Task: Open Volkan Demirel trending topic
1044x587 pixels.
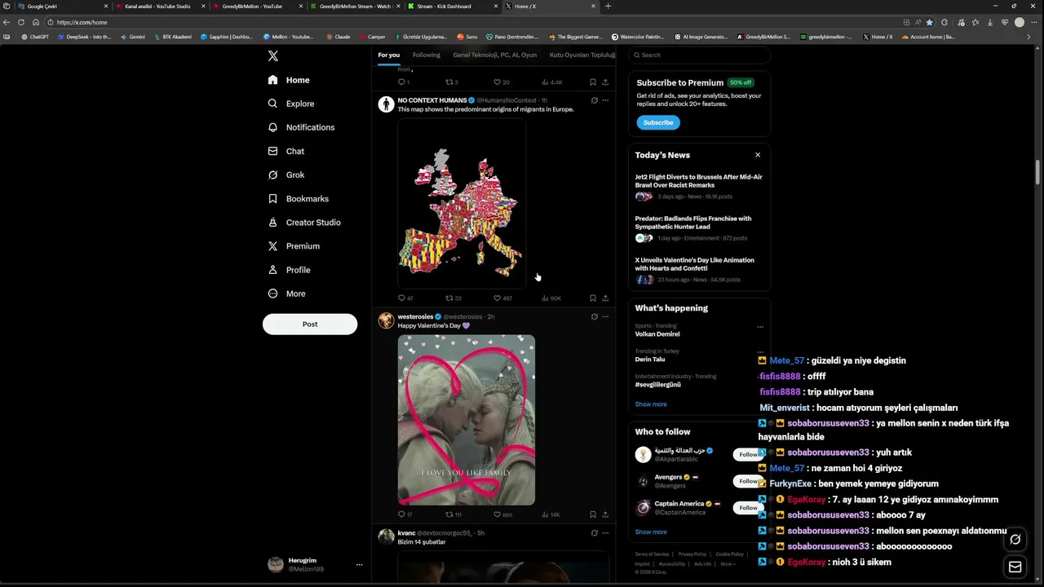Action: [x=657, y=334]
